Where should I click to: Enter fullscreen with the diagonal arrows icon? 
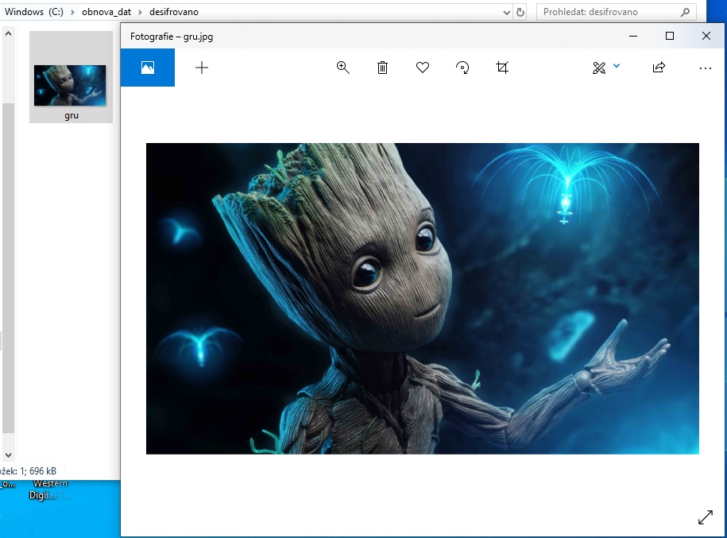click(x=705, y=517)
